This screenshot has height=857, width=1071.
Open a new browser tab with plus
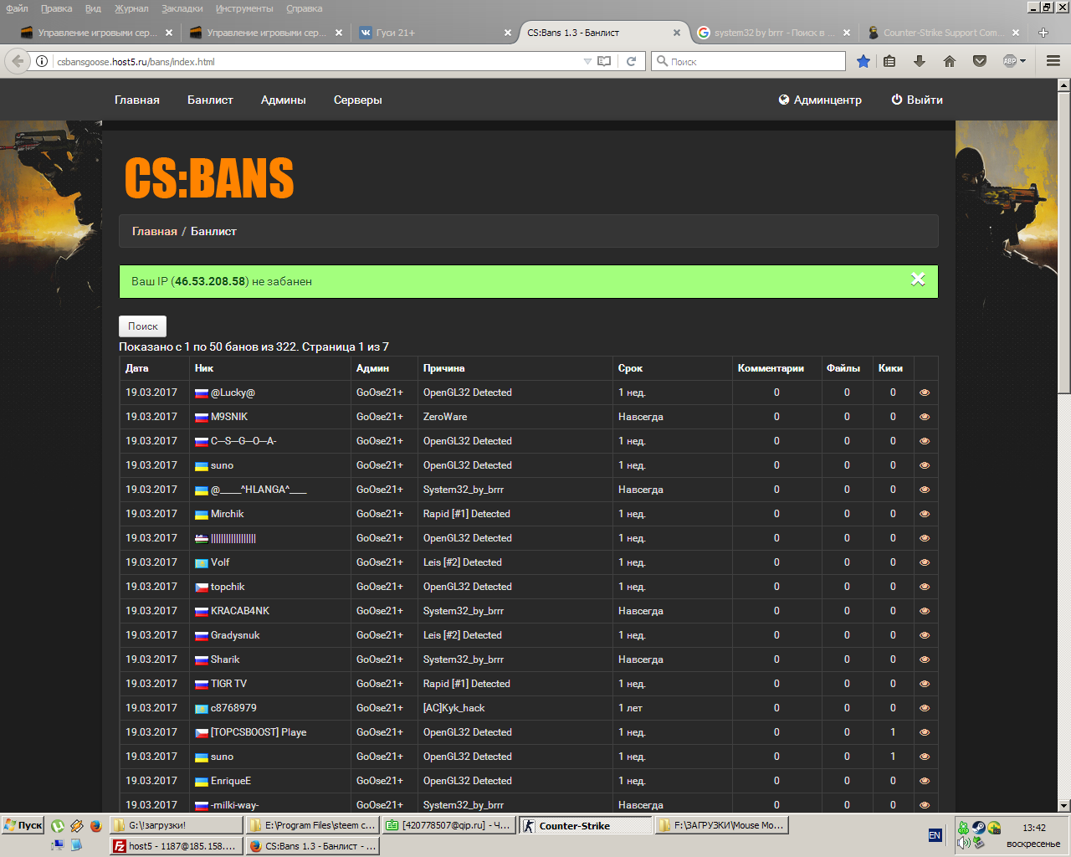coord(1043,33)
